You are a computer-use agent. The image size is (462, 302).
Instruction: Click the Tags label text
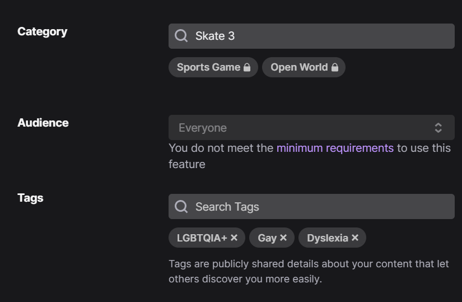pos(30,198)
